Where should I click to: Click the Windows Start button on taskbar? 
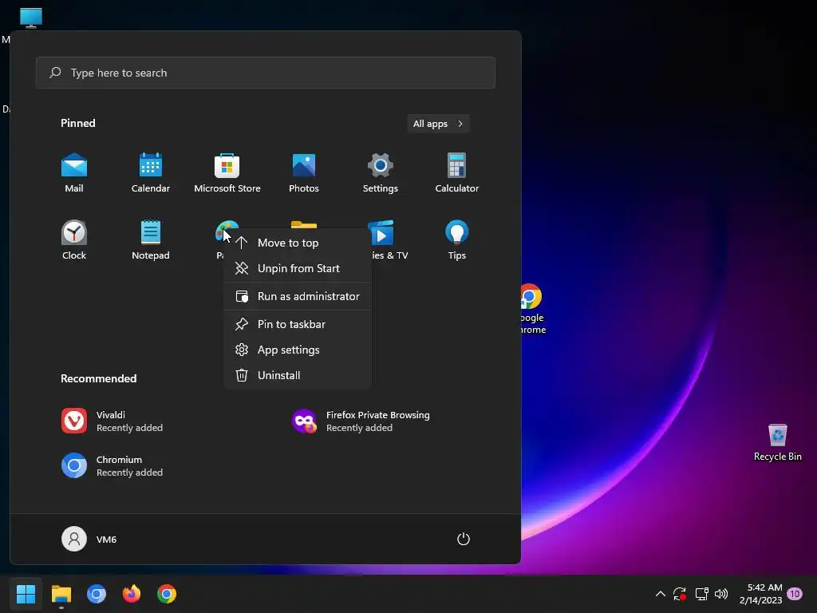26,594
